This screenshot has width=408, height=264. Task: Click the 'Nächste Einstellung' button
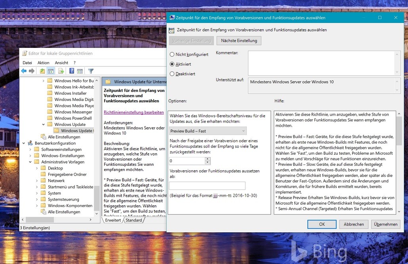[x=239, y=40]
